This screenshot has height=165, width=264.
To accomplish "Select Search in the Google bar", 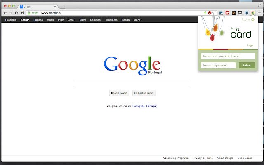I will tap(25, 20).
